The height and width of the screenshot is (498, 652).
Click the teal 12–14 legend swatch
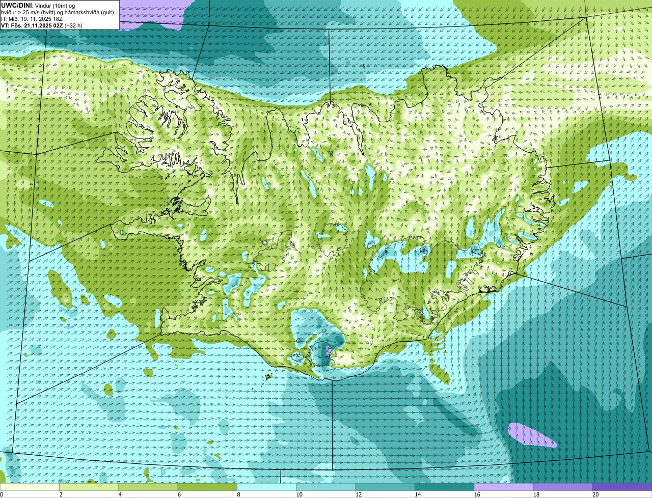[x=385, y=487]
